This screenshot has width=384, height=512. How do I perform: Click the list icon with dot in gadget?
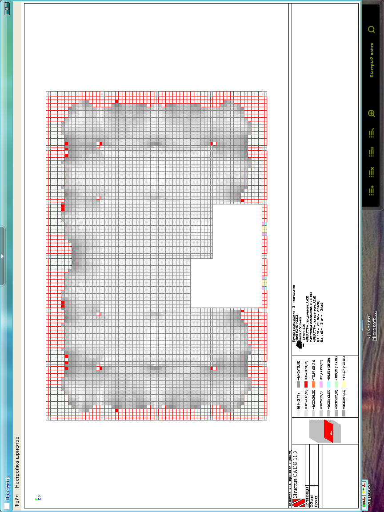(371, 132)
